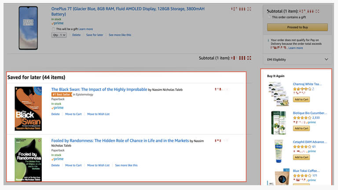The height and width of the screenshot is (190, 338).
Task: Move The Black Swan to Cart
Action: tap(73, 114)
